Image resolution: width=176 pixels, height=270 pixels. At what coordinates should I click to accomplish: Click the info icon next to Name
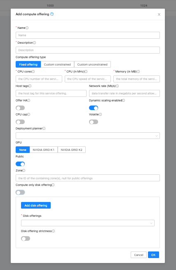27,28
